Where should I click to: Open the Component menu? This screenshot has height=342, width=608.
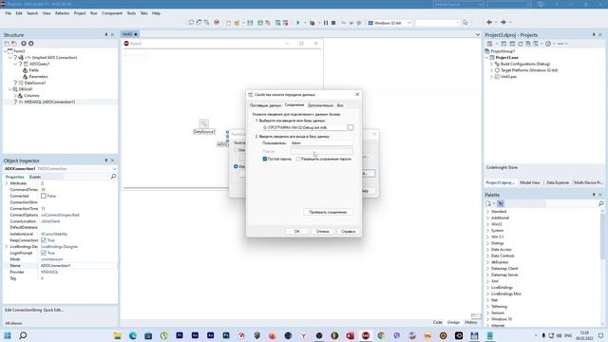coord(112,13)
